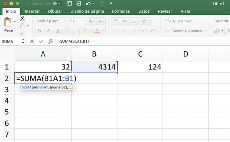Open text orientation angle button
Viewport: 230px width, 142px height.
144,21
